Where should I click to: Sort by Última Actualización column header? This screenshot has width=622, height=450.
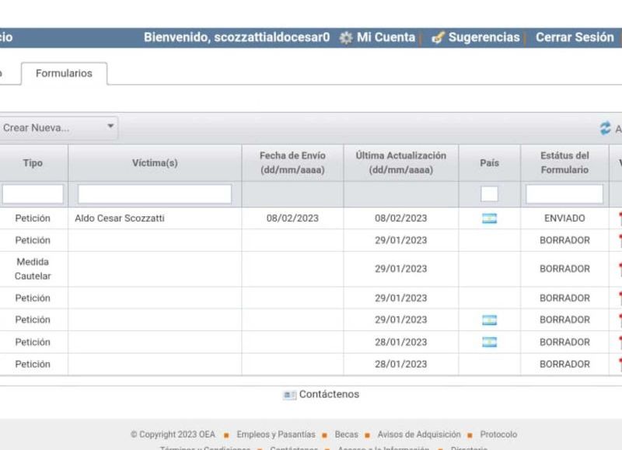point(400,162)
